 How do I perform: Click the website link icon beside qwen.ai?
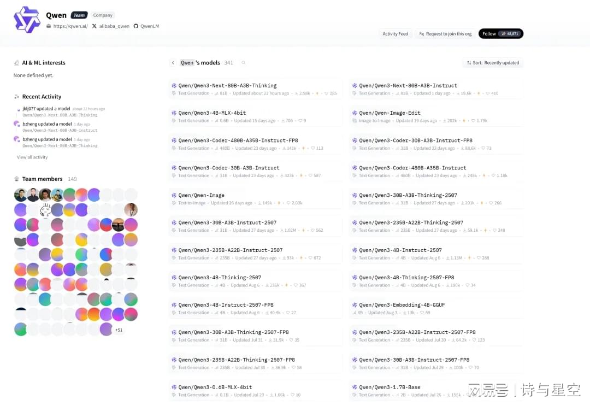[x=49, y=26]
